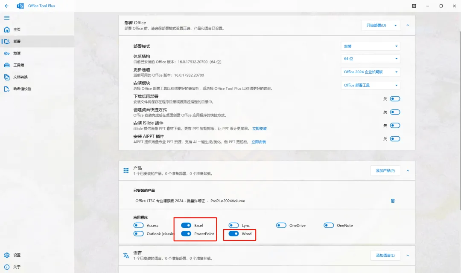Viewport: 461px width, 273px height.
Task: Click 立即安装 link for AiPPT
Action: [x=259, y=142]
